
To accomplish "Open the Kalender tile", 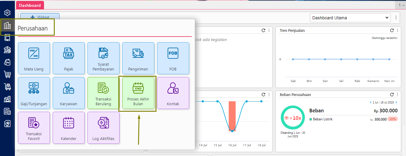I will [x=69, y=127].
